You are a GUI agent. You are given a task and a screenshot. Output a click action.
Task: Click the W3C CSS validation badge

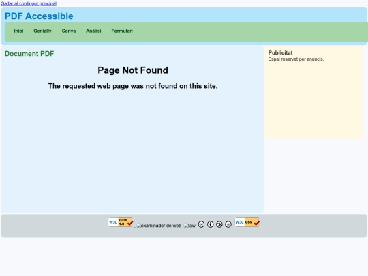pos(247,222)
